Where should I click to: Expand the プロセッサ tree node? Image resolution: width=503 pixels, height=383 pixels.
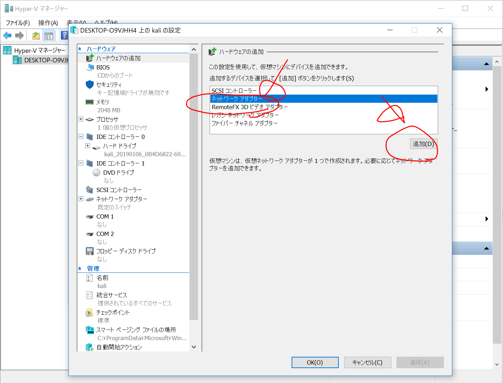click(x=81, y=119)
